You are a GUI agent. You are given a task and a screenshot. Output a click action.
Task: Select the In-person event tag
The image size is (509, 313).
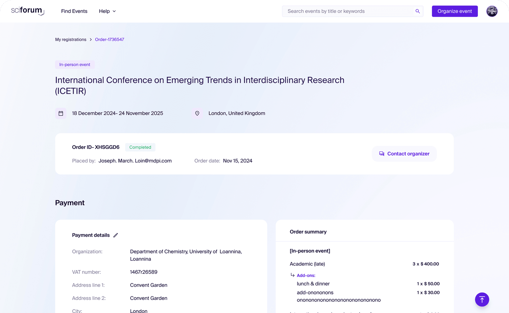point(75,64)
